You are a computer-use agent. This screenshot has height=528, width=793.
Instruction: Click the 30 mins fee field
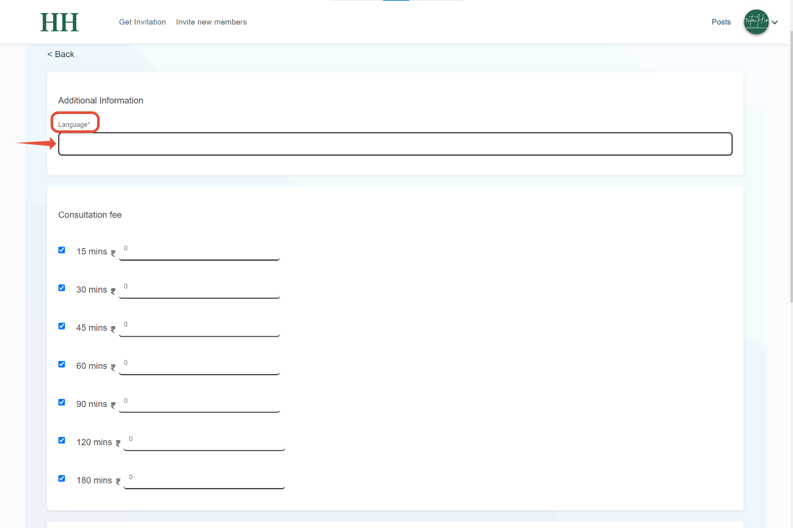[199, 289]
